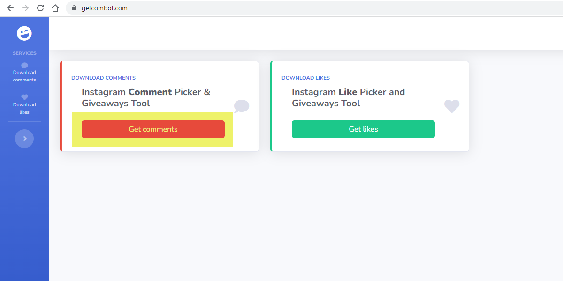563x281 pixels.
Task: Click the "DOWNLOAD COMMENTS" card label
Action: (x=103, y=78)
